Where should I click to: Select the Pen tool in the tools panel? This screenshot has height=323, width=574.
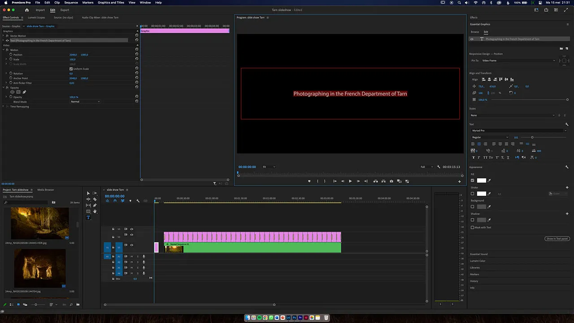[95, 205]
